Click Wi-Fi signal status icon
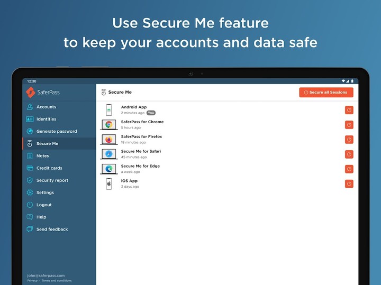This screenshot has height=285, width=381. (x=343, y=81)
